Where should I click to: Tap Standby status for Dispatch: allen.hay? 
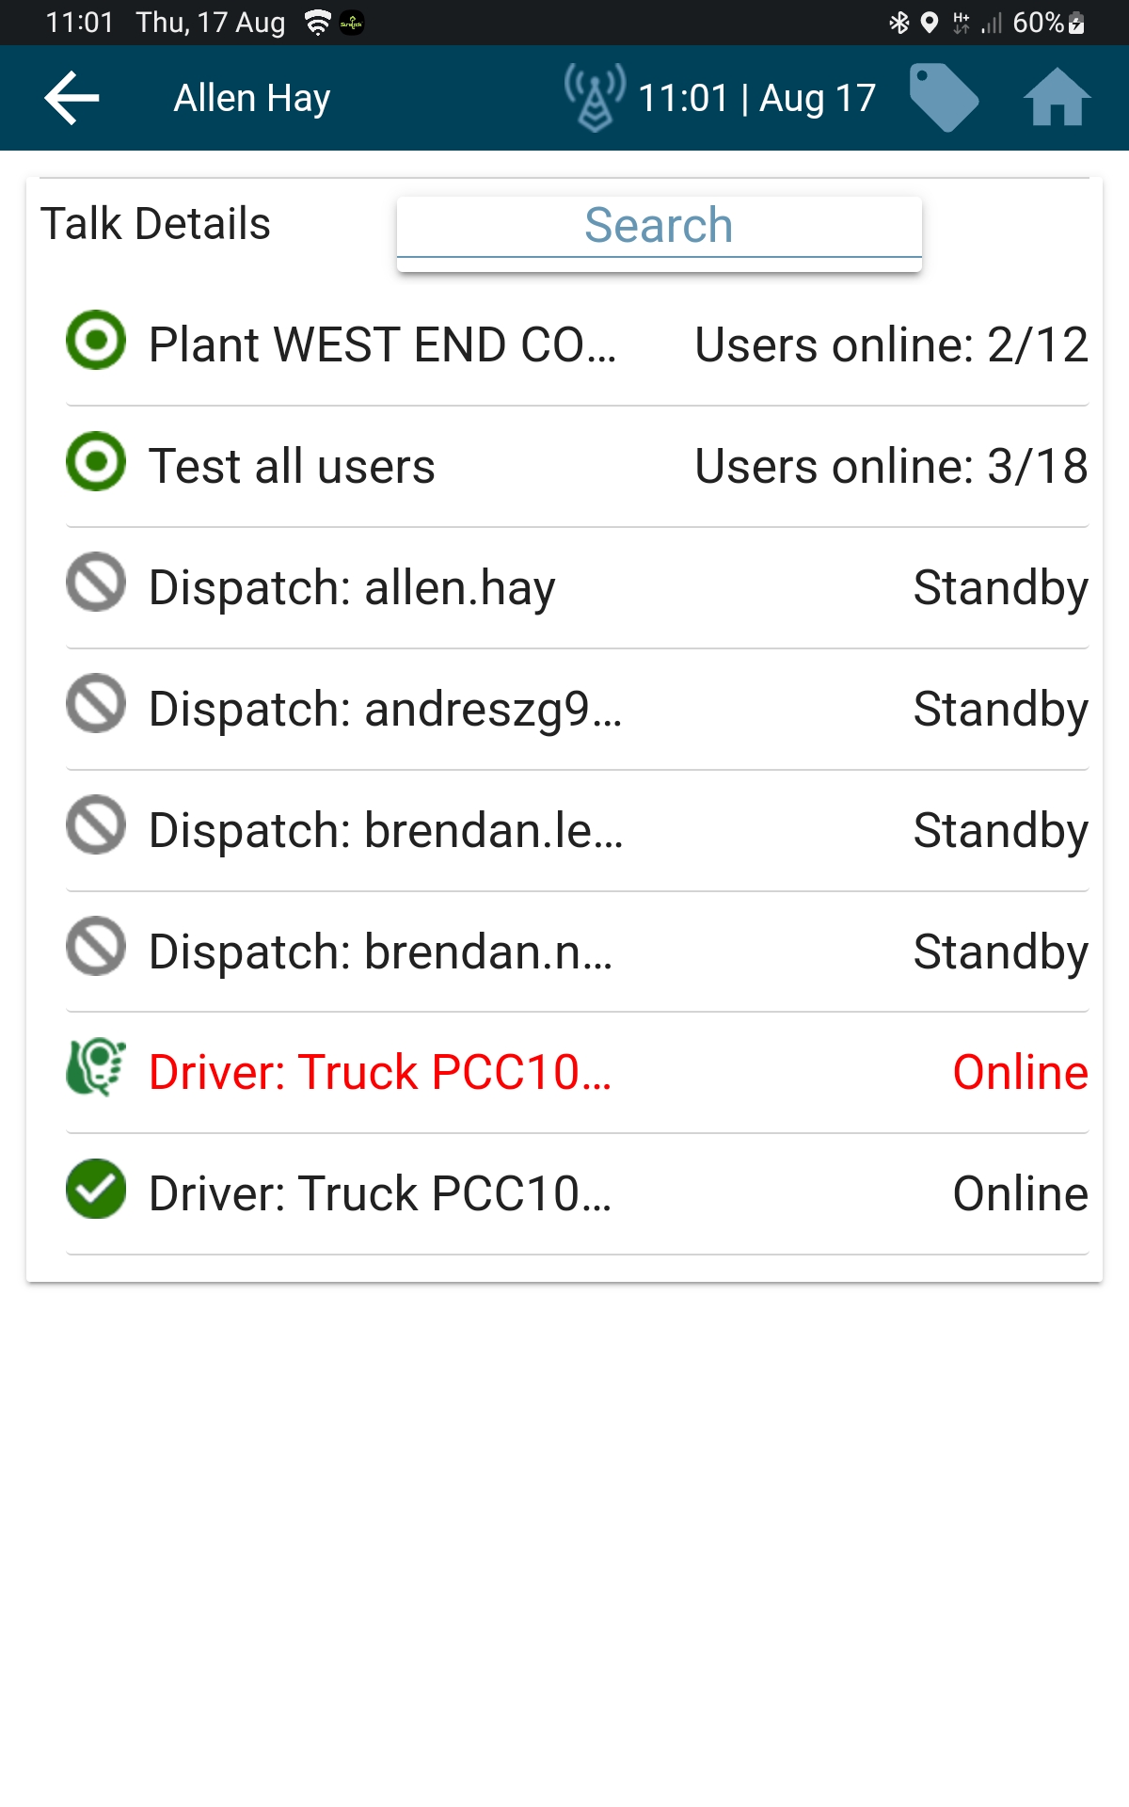coord(1000,587)
